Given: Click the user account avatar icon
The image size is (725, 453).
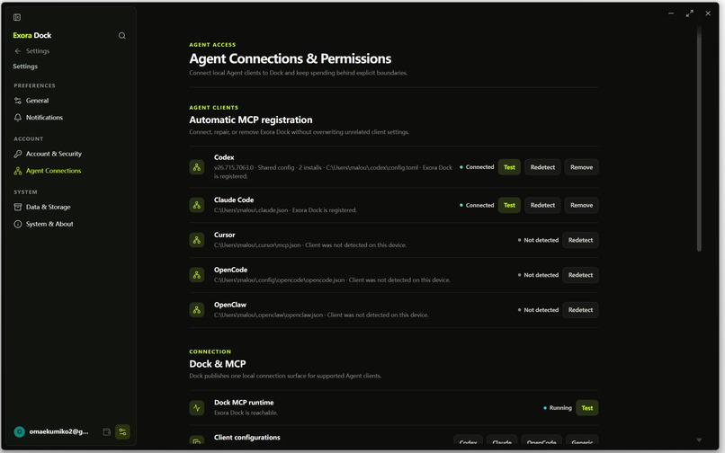Looking at the screenshot, I should click(x=20, y=431).
